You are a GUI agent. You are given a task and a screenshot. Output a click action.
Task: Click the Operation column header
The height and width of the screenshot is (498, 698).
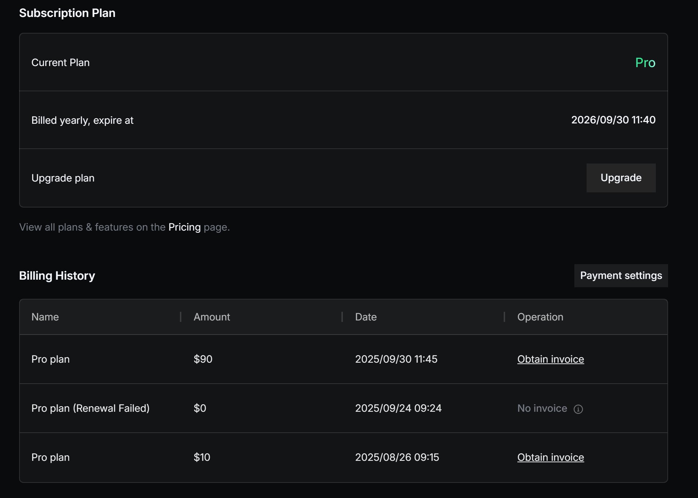(x=540, y=317)
